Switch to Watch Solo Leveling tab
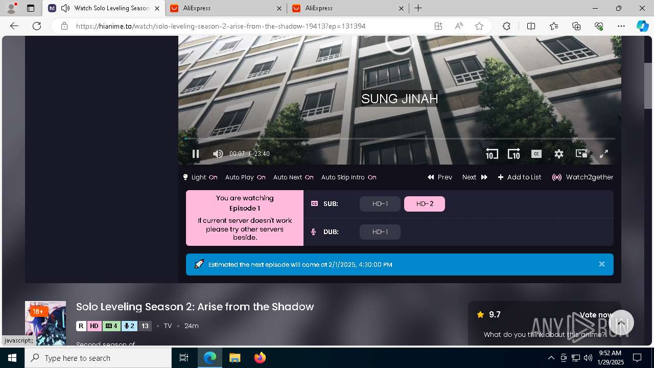The image size is (654, 368). [104, 8]
